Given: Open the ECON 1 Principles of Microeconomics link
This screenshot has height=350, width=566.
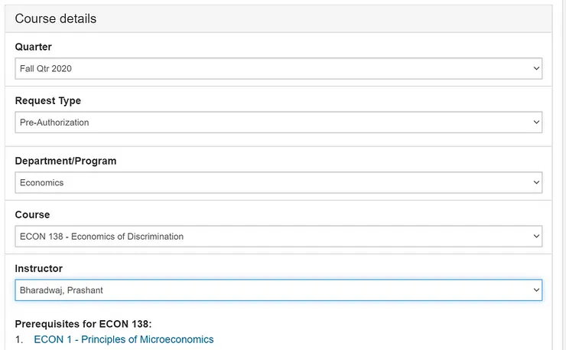Looking at the screenshot, I should coord(124,339).
